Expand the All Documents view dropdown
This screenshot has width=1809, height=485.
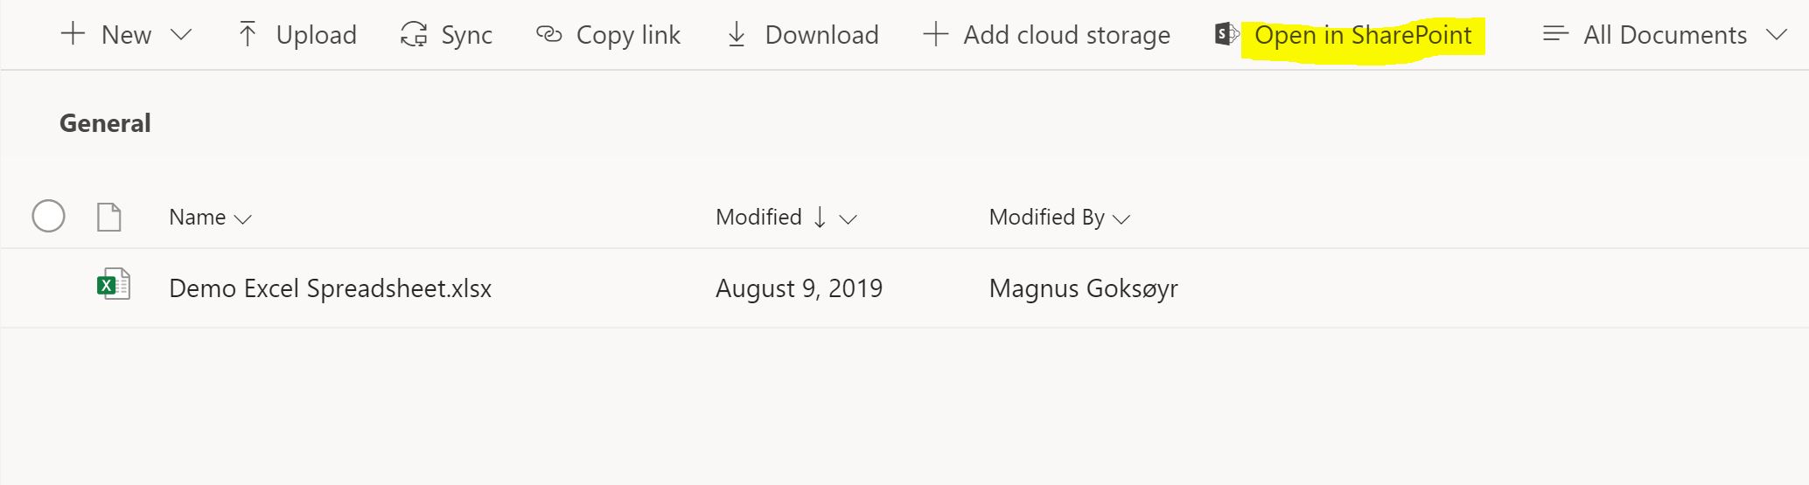tap(1776, 35)
